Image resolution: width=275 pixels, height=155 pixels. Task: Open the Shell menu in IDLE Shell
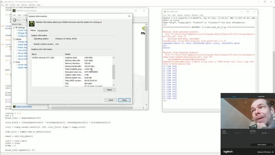174,15
